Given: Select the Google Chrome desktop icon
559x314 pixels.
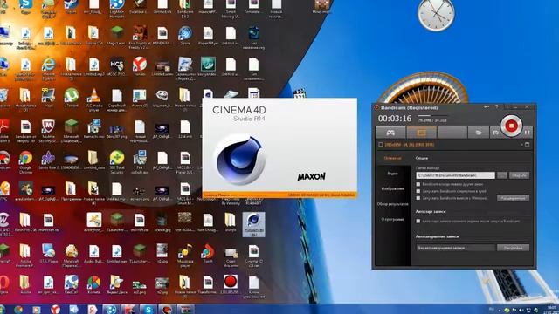Looking at the screenshot, I should tap(25, 162).
